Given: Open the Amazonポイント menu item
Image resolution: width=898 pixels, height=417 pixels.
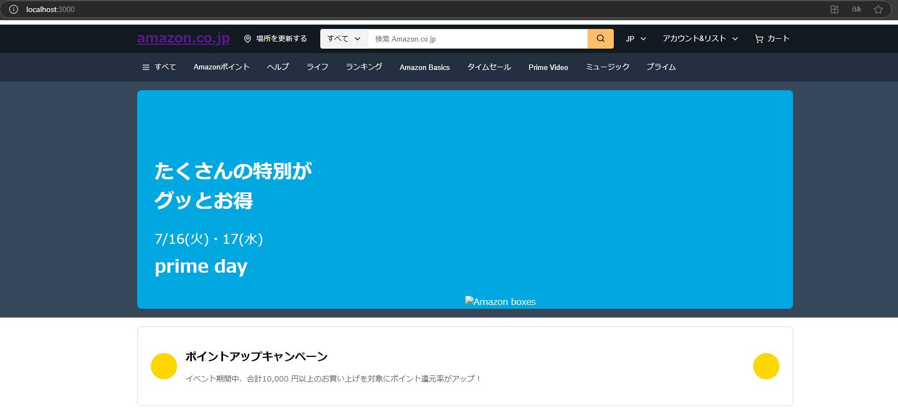Looking at the screenshot, I should click(221, 67).
